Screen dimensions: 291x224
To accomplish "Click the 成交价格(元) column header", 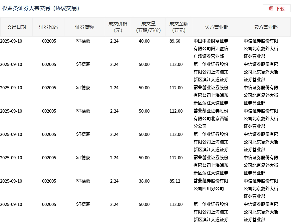I will tap(118, 27).
